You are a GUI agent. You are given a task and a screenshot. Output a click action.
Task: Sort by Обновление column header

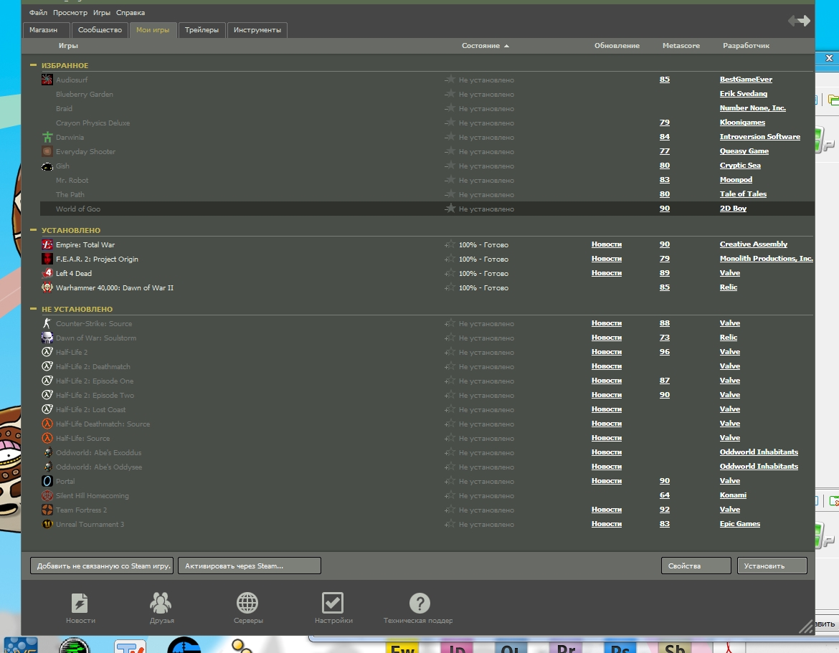pyautogui.click(x=617, y=45)
